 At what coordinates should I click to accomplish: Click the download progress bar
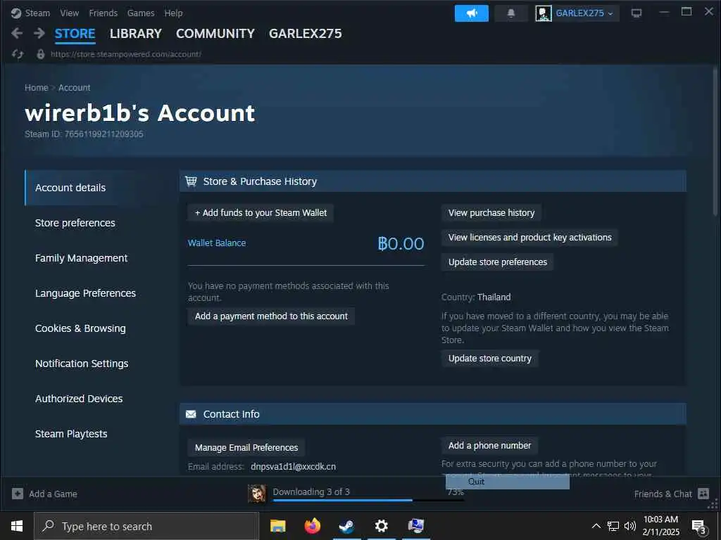pyautogui.click(x=368, y=500)
